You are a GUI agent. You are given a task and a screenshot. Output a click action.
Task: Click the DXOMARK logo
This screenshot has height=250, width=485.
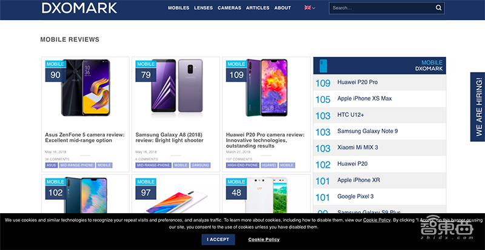pos(79,8)
